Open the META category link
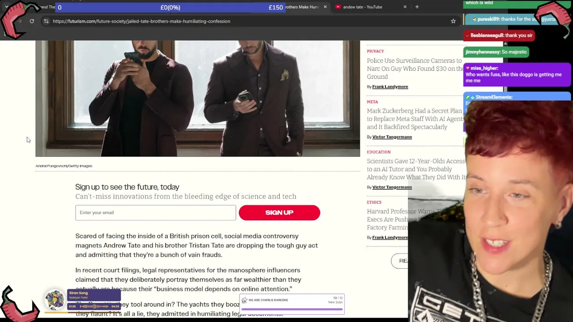This screenshot has width=573, height=322. click(372, 102)
